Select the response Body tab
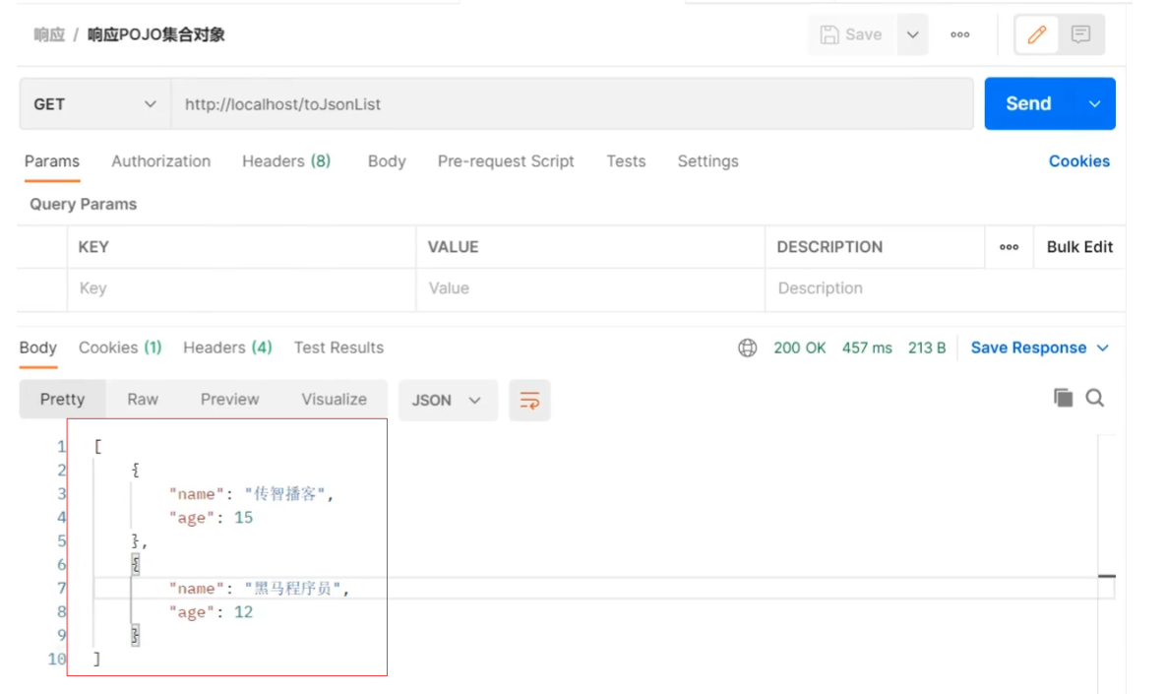The width and height of the screenshot is (1166, 694). click(x=38, y=348)
